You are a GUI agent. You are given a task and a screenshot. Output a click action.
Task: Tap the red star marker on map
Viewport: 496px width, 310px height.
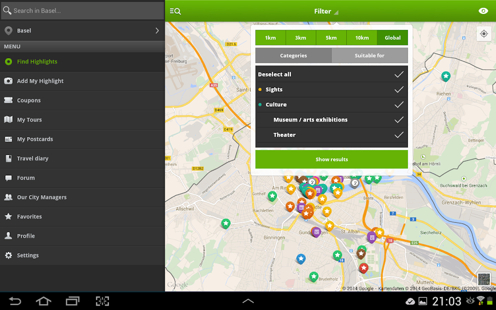364,268
